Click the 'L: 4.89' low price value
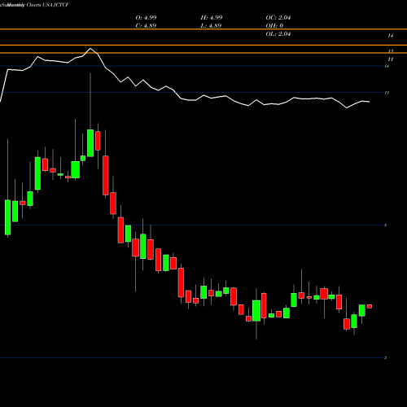Image resolution: width=407 pixels, height=407 pixels. (x=211, y=26)
